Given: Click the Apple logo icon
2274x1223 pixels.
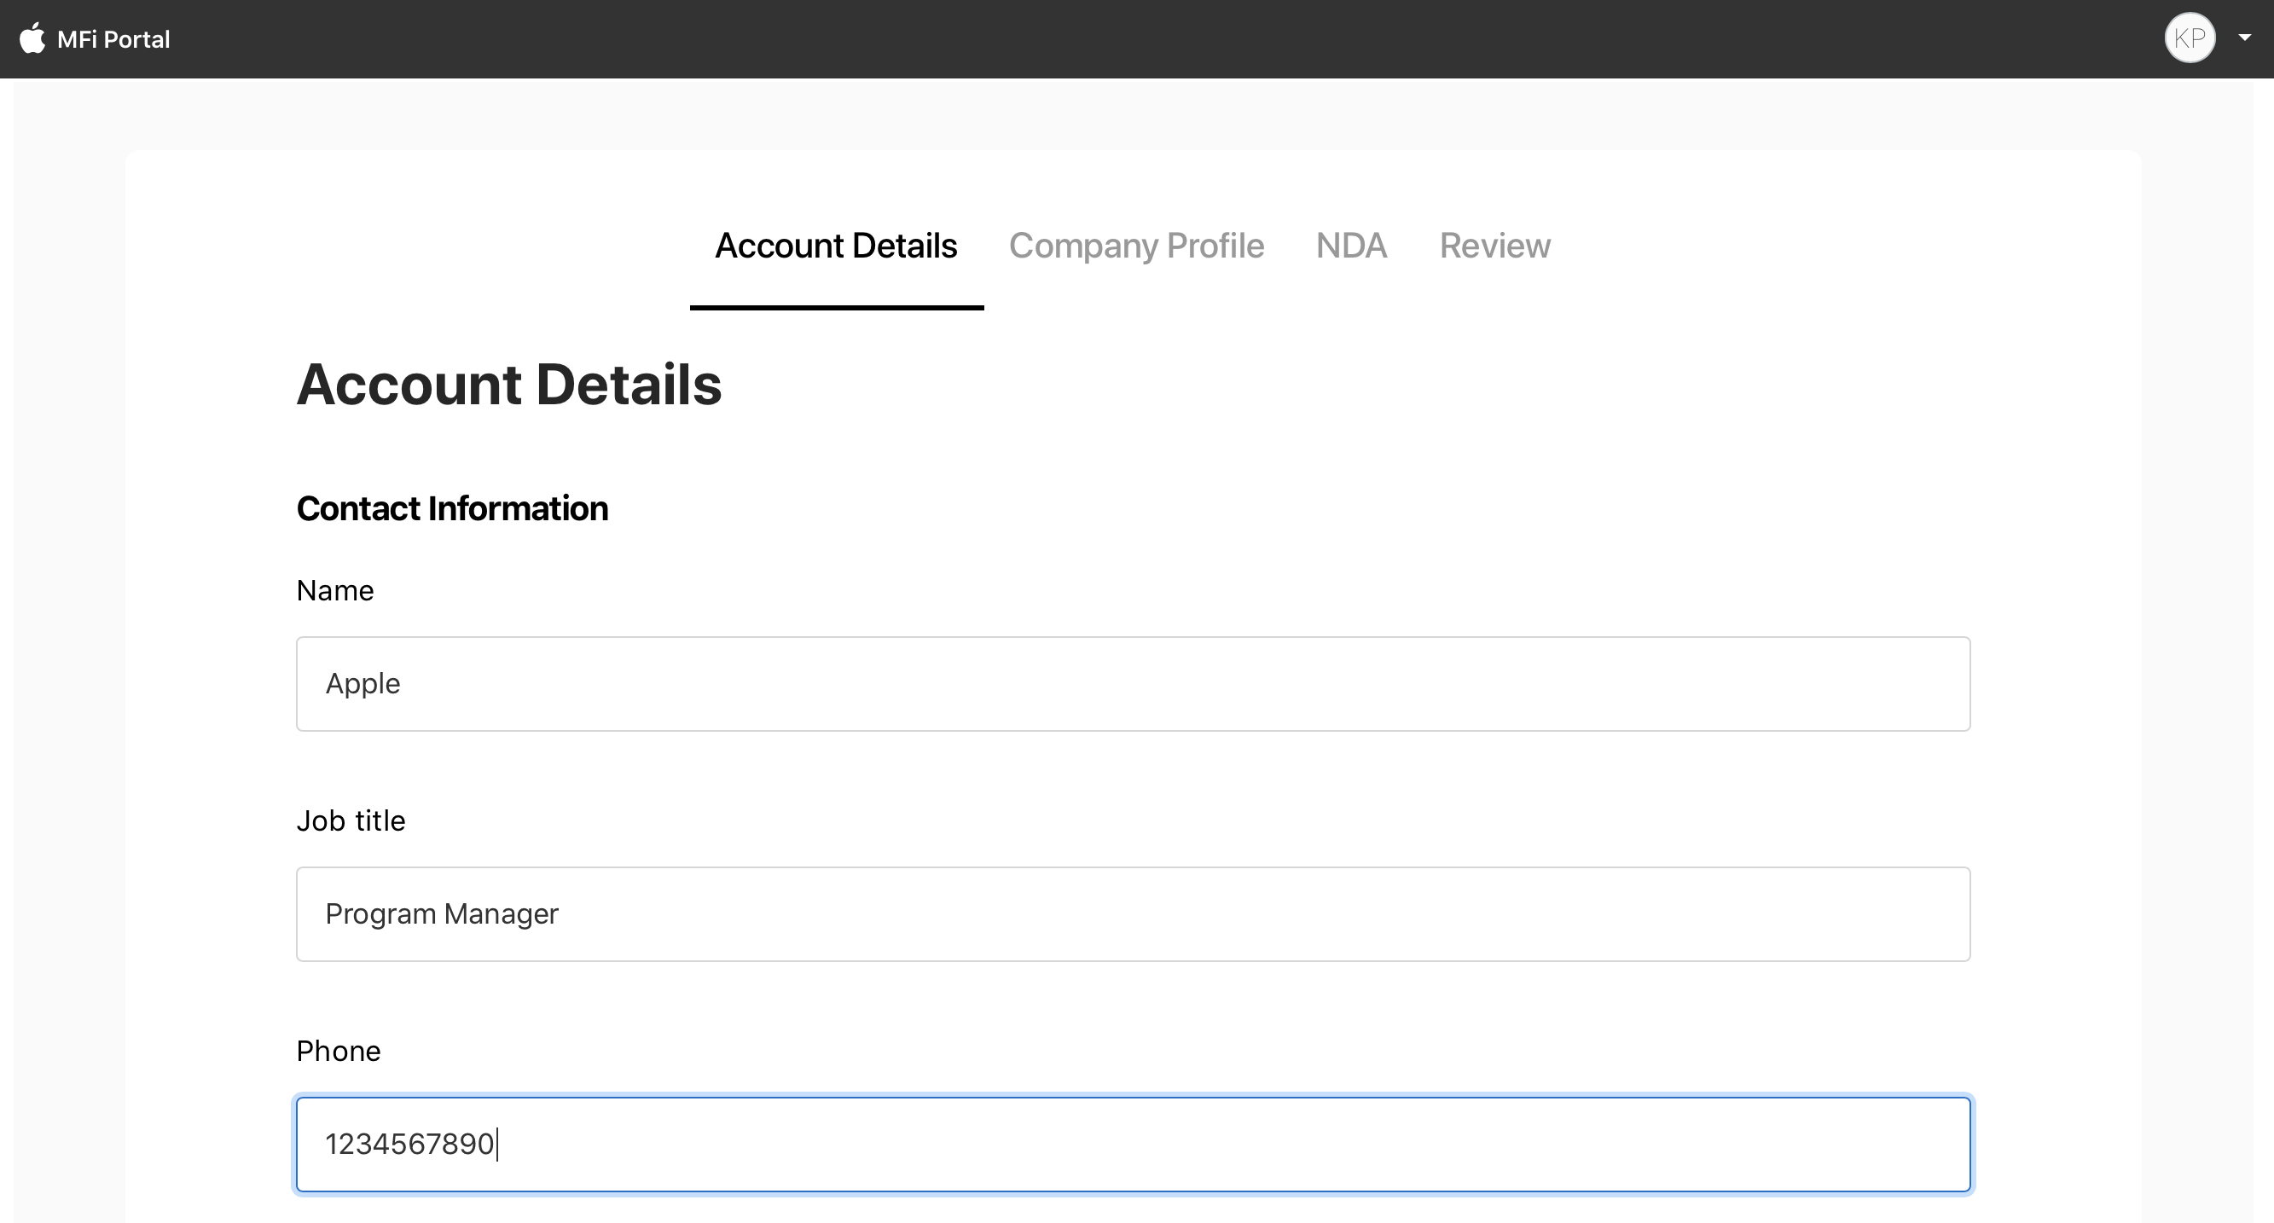Looking at the screenshot, I should [32, 38].
